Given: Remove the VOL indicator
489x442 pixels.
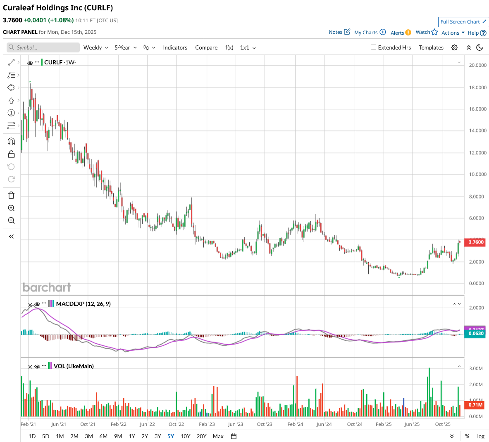Looking at the screenshot, I should point(30,366).
